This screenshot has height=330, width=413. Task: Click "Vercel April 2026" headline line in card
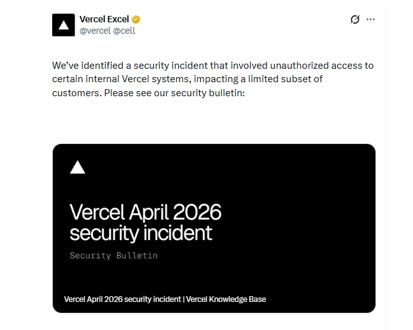tap(145, 212)
